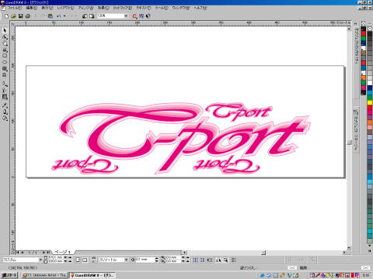This screenshot has width=373, height=279.
Task: Toggle Treat As Filled option
Action: tap(225, 260)
